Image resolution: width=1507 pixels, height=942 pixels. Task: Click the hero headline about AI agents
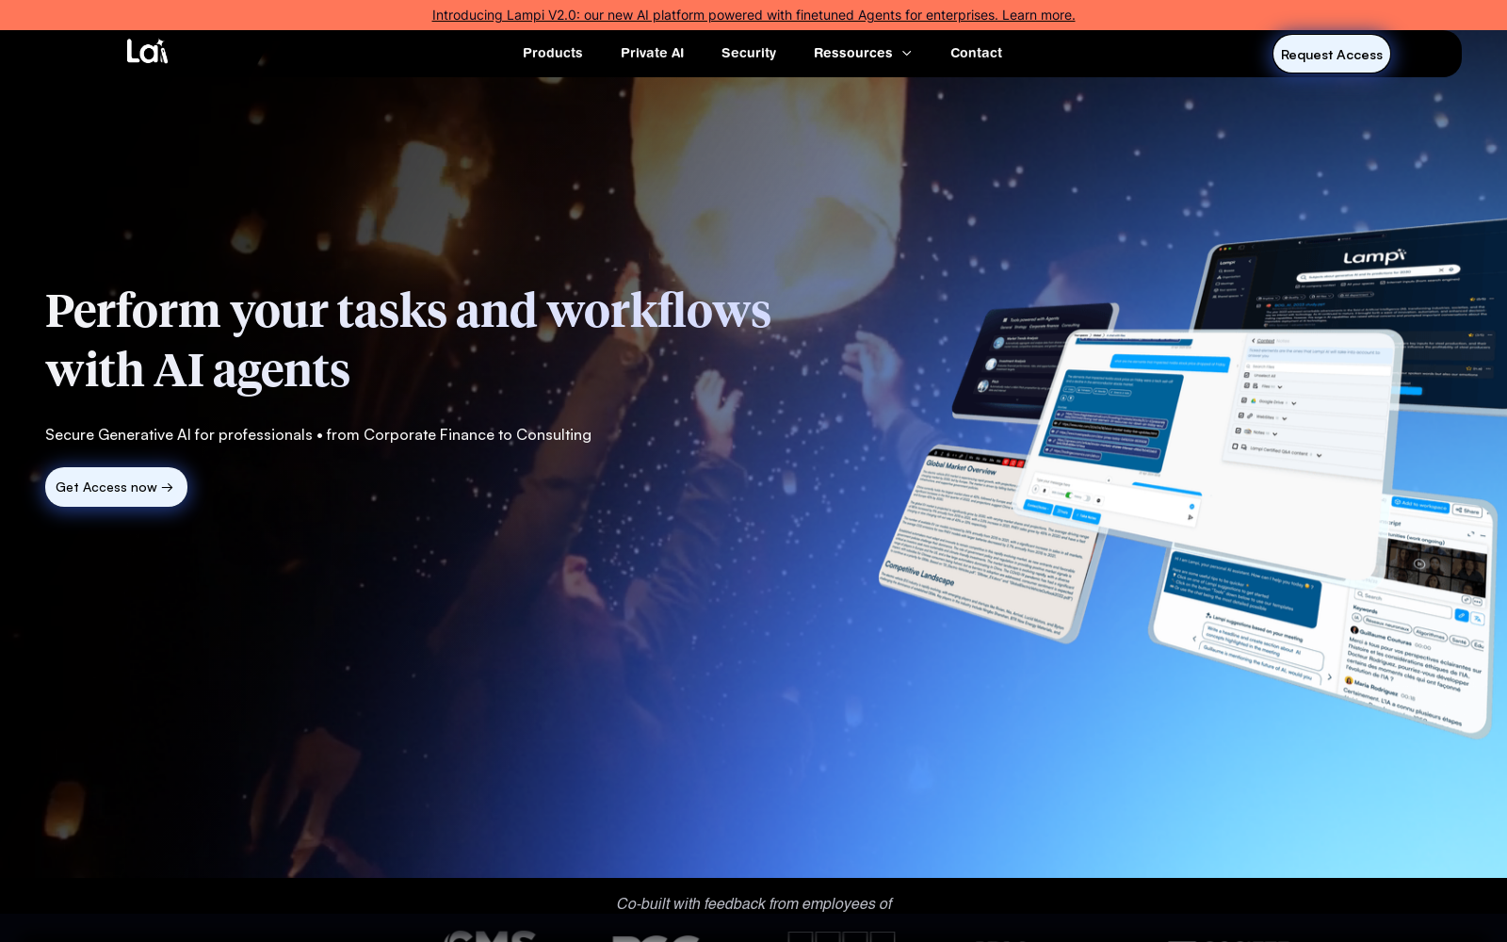pyautogui.click(x=408, y=340)
